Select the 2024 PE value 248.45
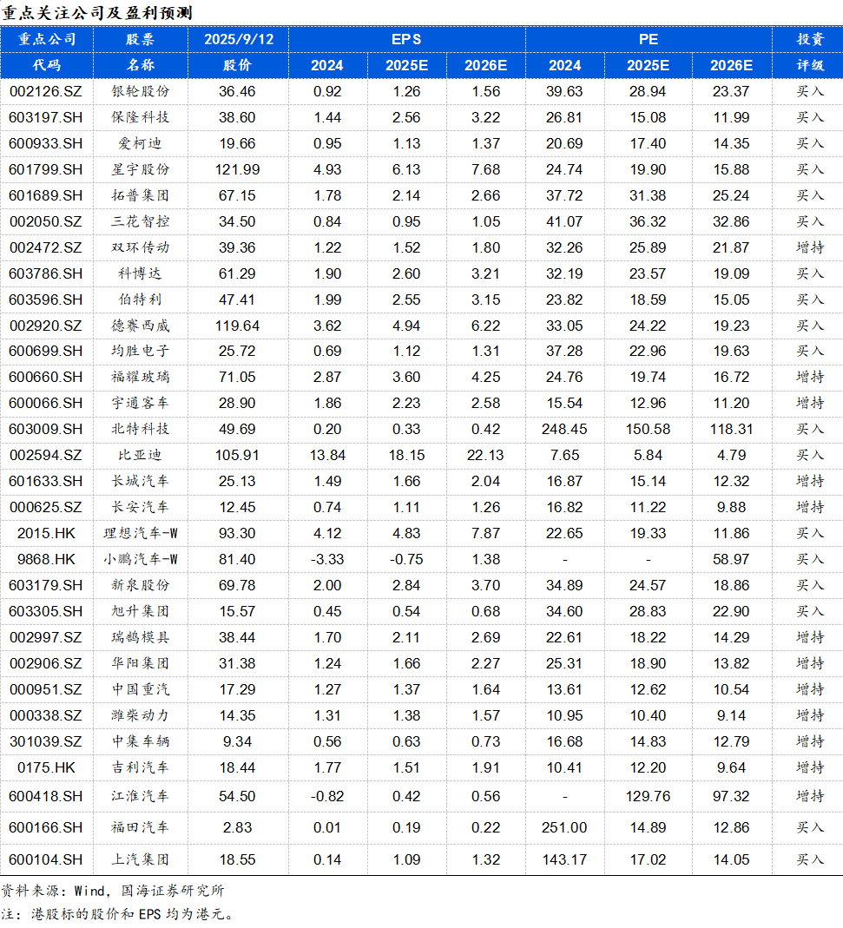This screenshot has height=928, width=843. click(564, 430)
